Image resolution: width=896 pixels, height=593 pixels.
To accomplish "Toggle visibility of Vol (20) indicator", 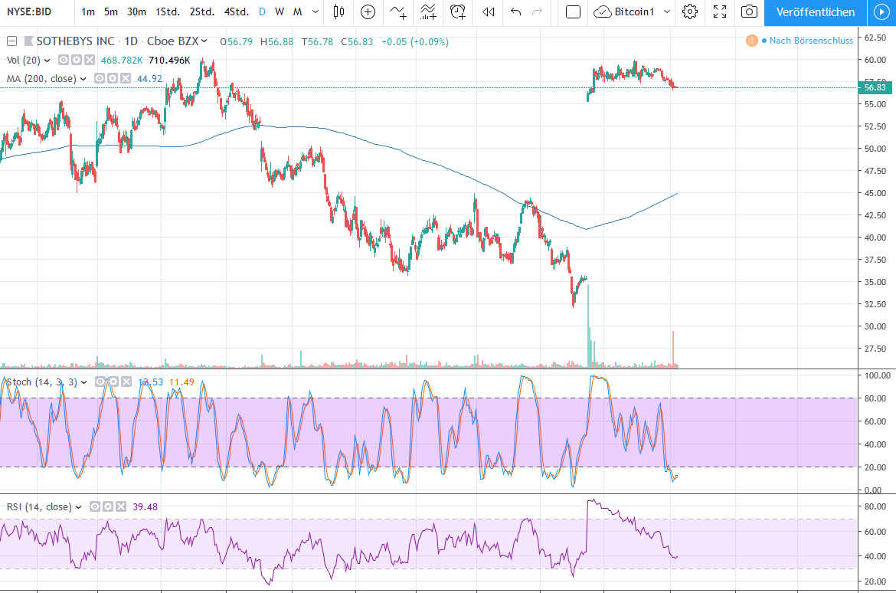I will point(64,60).
